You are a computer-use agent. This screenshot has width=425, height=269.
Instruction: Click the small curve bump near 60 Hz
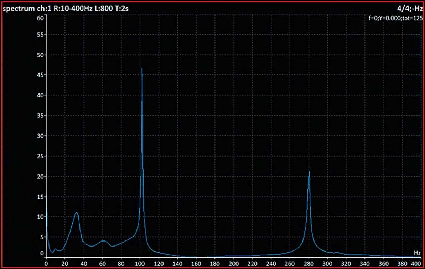(103, 241)
